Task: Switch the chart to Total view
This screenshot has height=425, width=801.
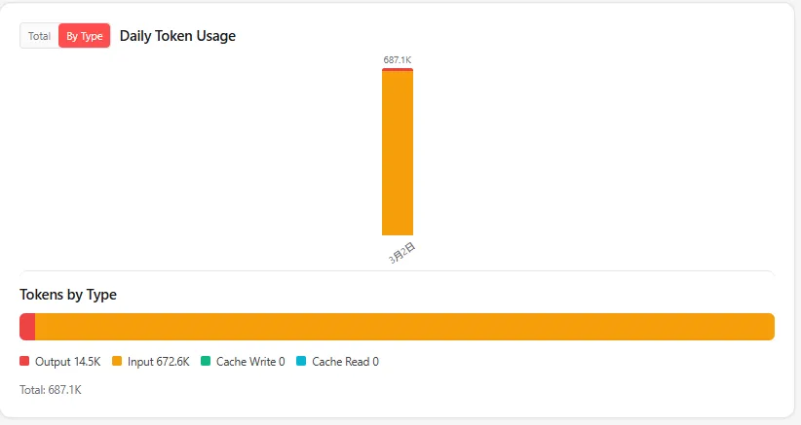Action: point(39,36)
